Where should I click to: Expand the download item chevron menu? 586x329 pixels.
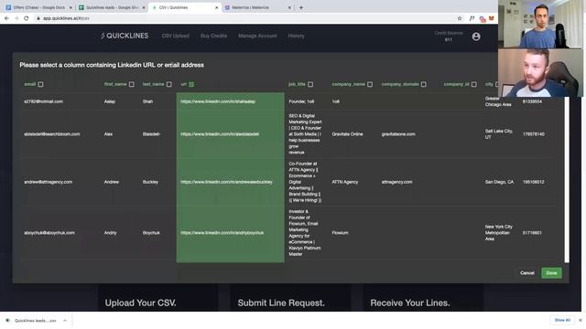click(x=65, y=321)
